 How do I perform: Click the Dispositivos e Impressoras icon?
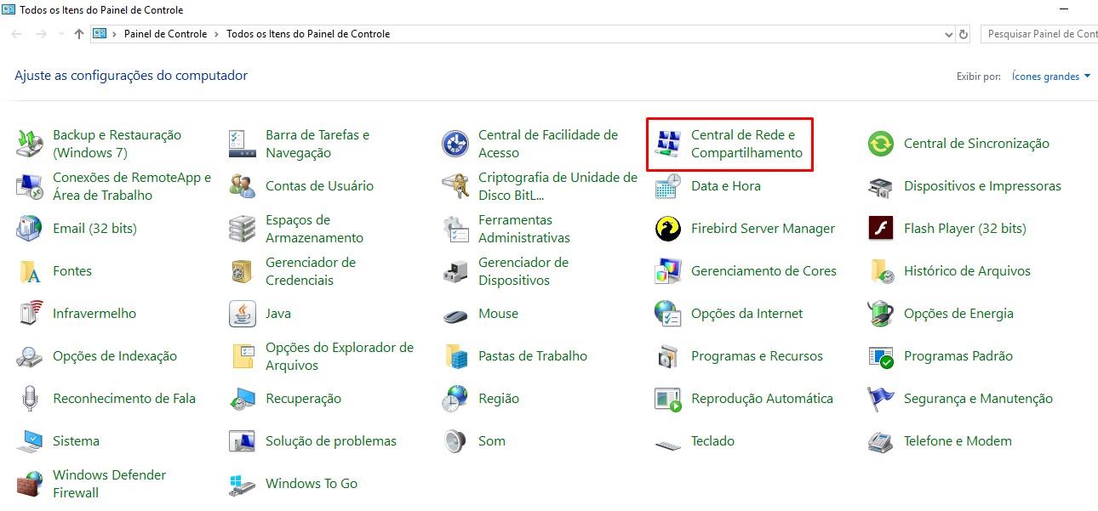881,186
